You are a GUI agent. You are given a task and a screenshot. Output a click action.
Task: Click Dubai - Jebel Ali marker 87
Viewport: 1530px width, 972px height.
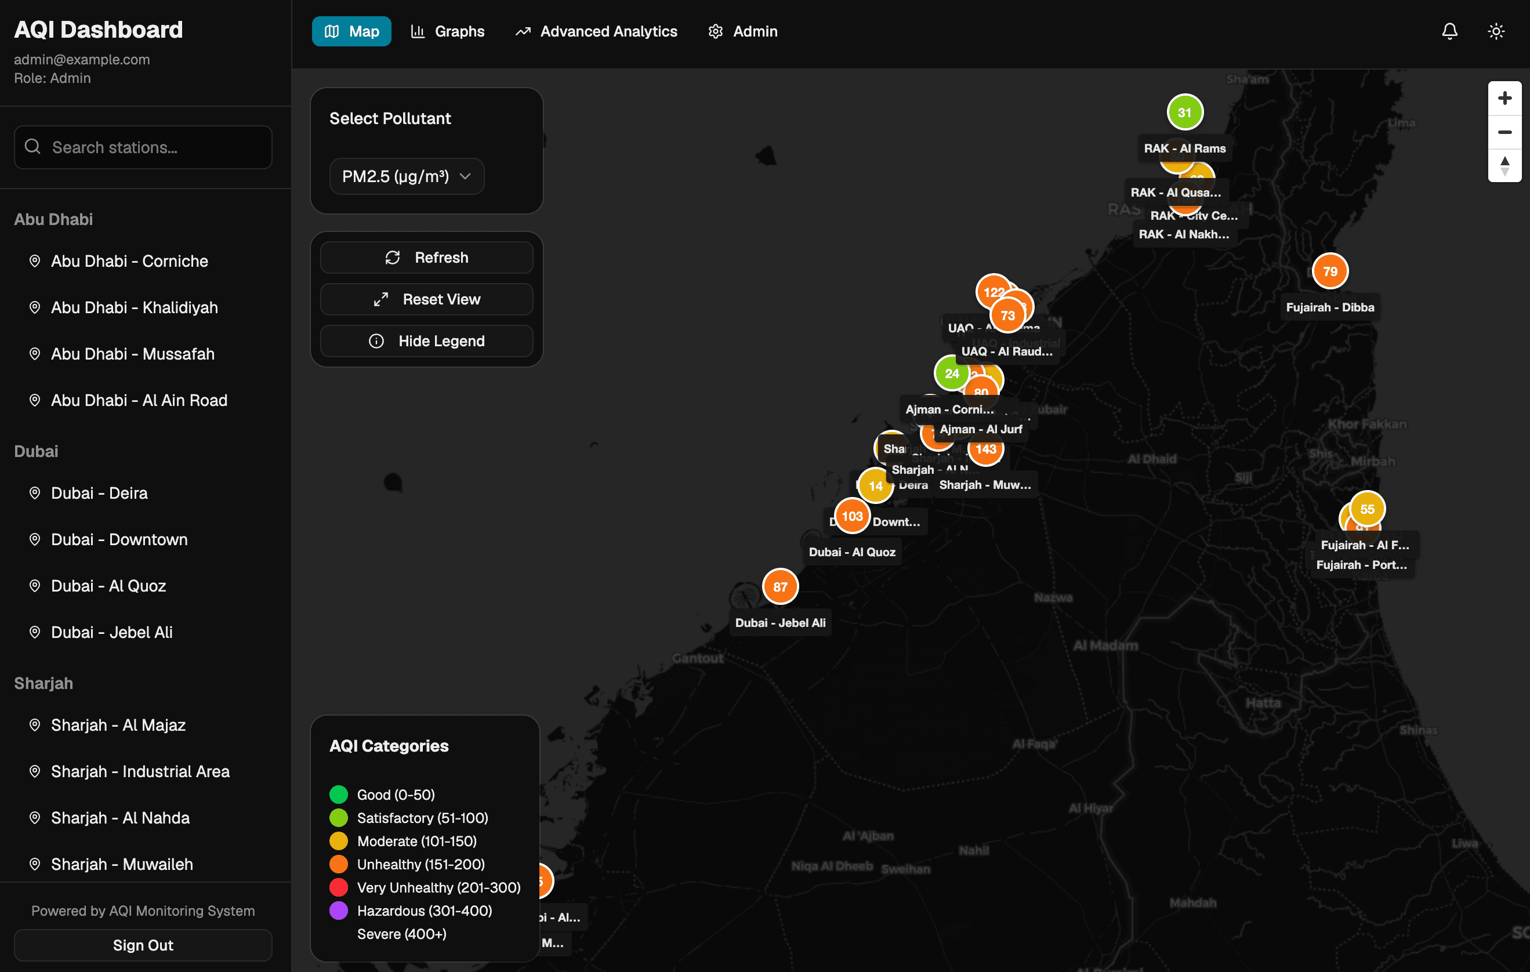coord(780,586)
